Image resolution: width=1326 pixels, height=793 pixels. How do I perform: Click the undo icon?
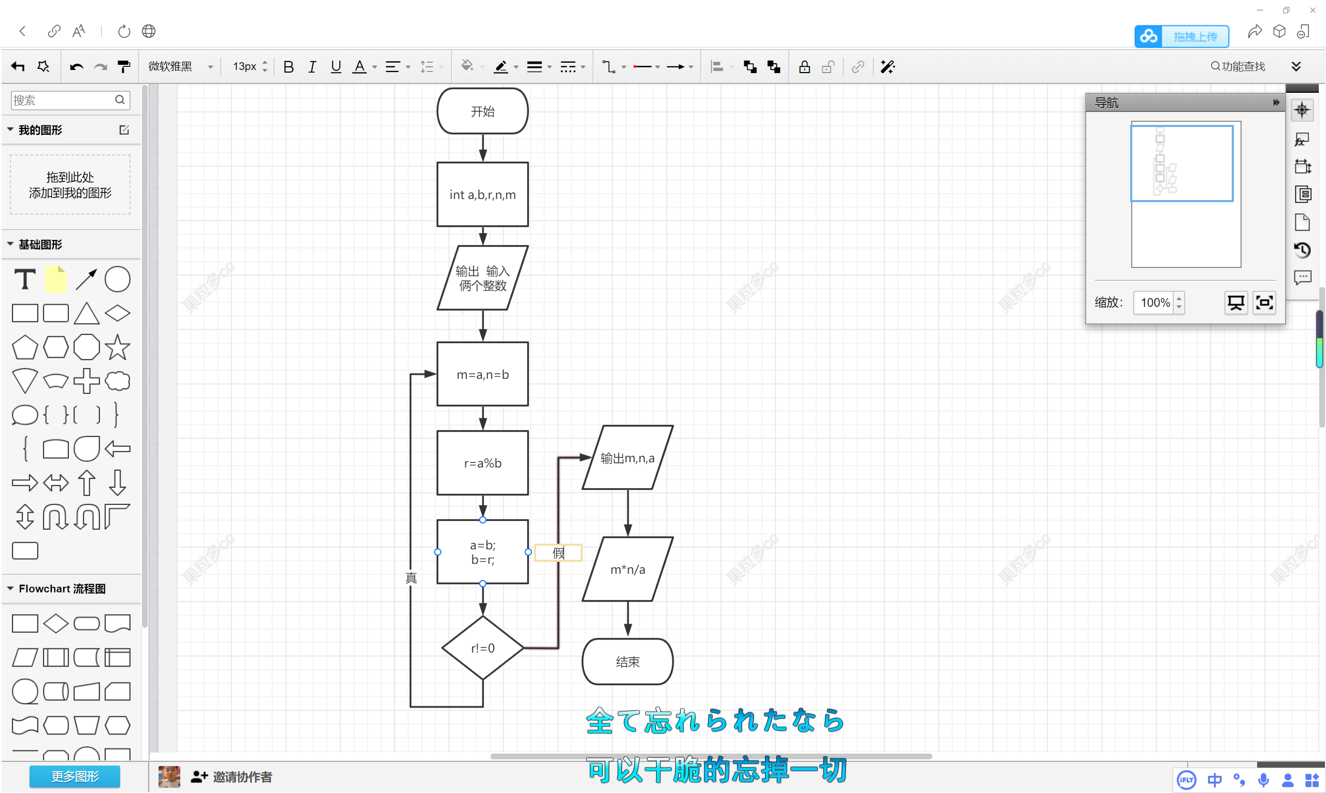pos(76,66)
